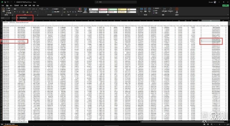Viewport: 230px width, 126px height.
Task: Click the formula bar showing the cell value
Action: (x=103, y=18)
